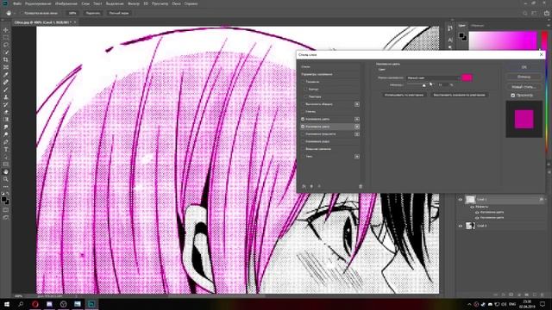Select the Pen tool
Viewport: 552px width, 310px height.
click(x=6, y=142)
